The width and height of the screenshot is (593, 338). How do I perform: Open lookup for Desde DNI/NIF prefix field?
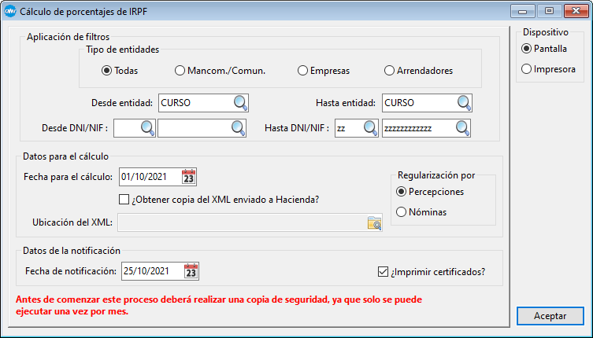pos(147,128)
